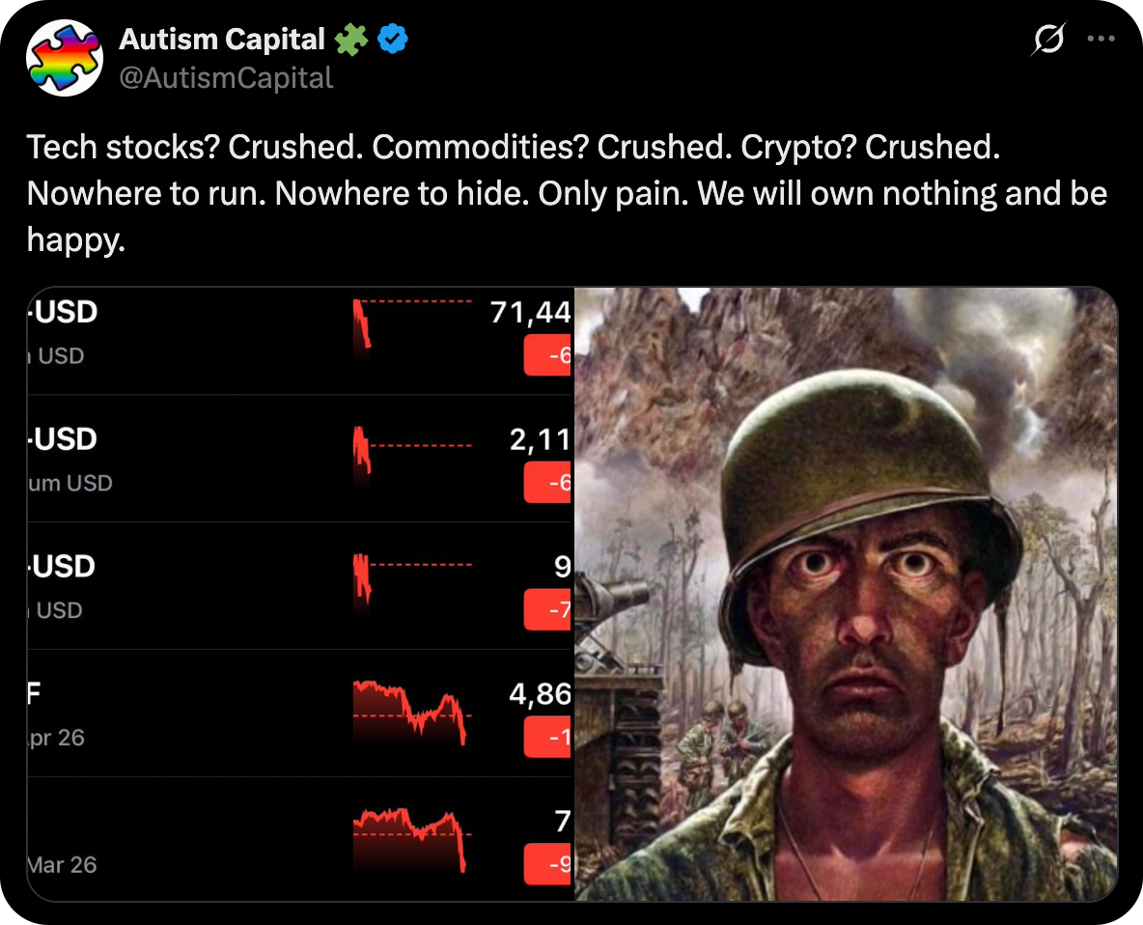The height and width of the screenshot is (925, 1143).
Task: Open the helmeted soldier painting image
Action: click(x=846, y=594)
